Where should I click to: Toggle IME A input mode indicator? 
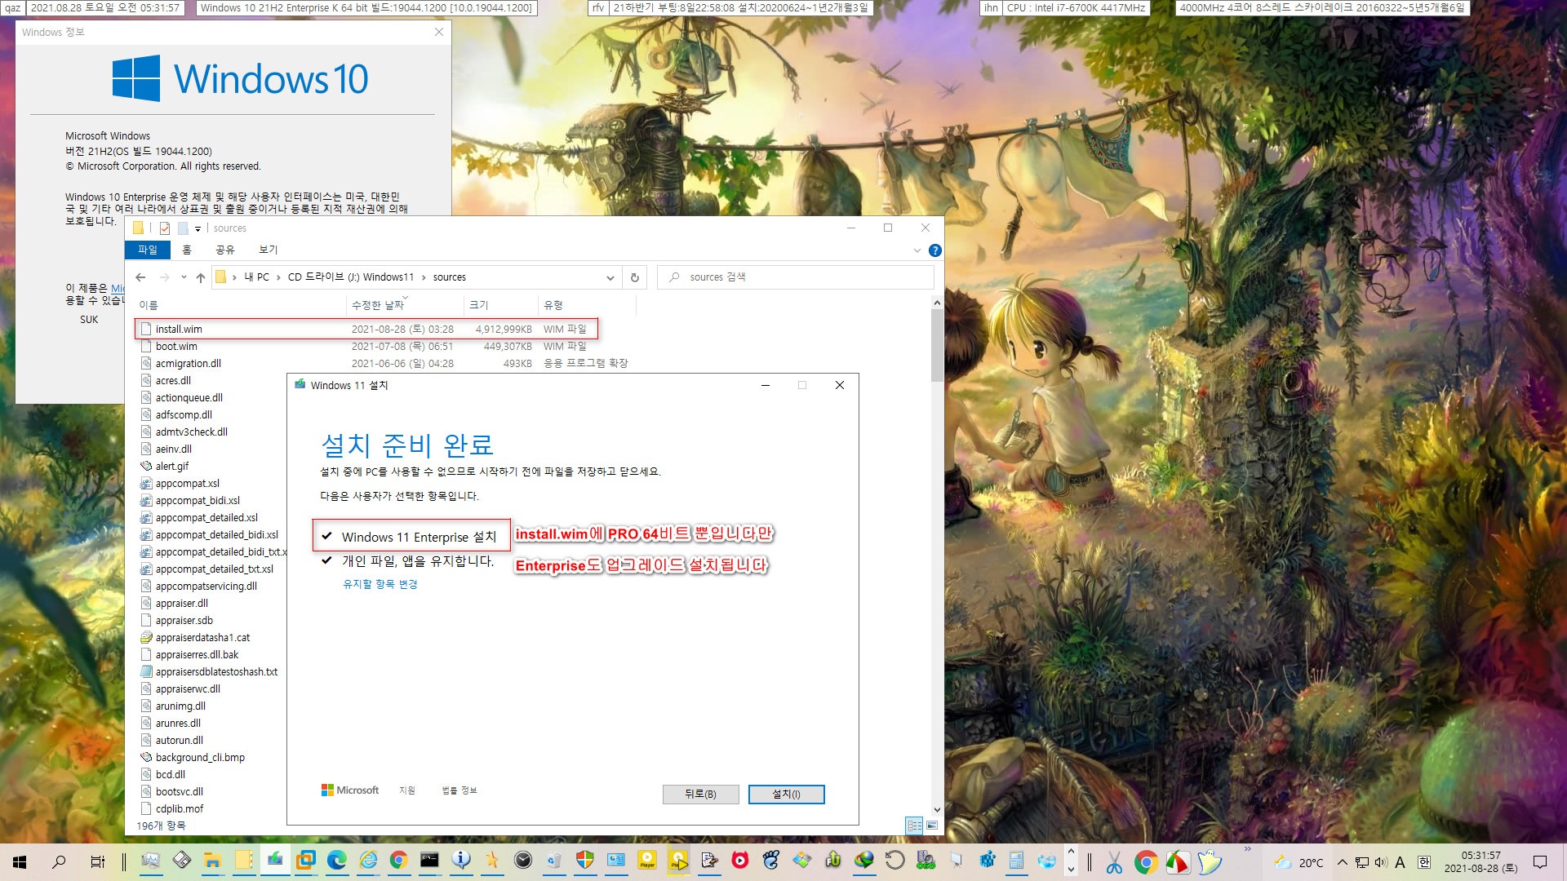coord(1400,863)
